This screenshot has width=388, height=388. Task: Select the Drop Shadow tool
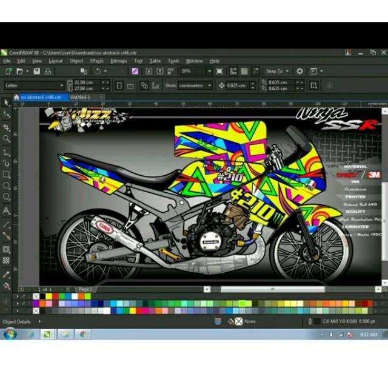tap(6, 249)
